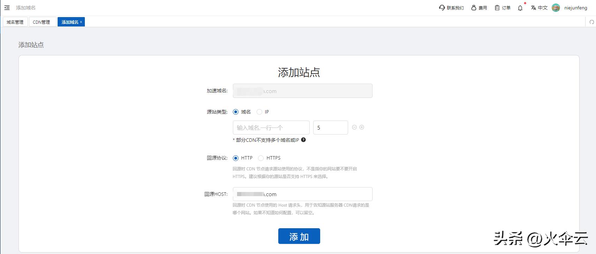Remove origin row with minus icon
Screen dimensions: 596x254
tap(354, 127)
